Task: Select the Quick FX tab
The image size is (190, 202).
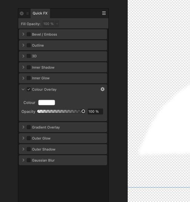Action: click(x=40, y=13)
